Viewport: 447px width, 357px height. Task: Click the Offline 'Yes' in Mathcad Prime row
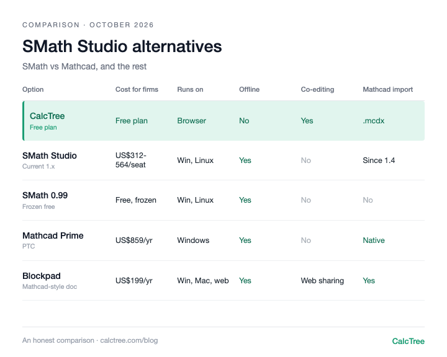(x=245, y=240)
